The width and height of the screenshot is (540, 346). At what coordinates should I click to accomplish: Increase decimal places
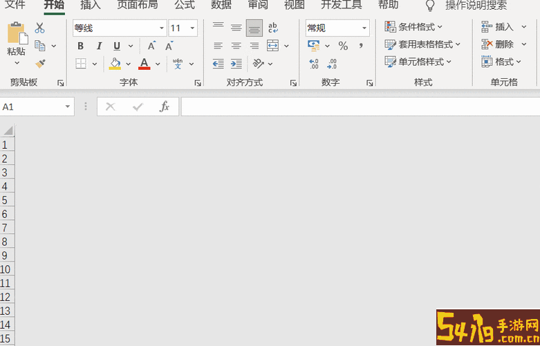click(x=314, y=64)
